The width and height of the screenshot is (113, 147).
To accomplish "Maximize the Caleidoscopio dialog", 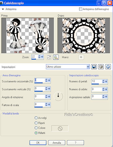I will point(105,3).
